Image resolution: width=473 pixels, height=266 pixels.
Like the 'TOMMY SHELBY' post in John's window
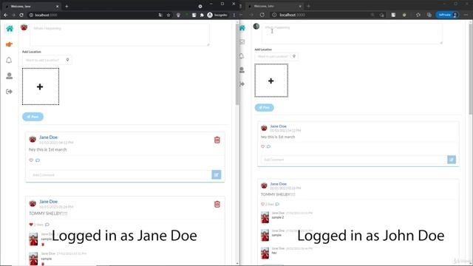point(263,204)
